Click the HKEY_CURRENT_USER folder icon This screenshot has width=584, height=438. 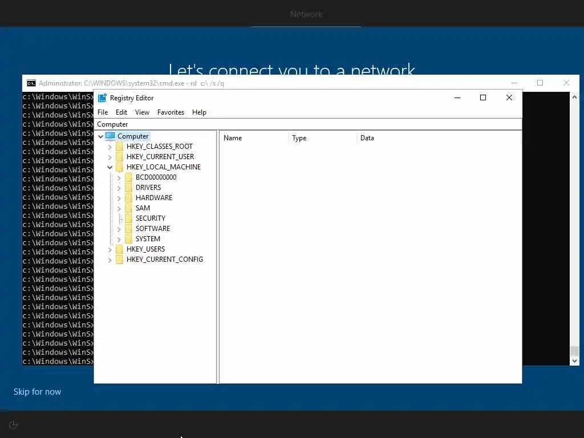[x=120, y=157]
